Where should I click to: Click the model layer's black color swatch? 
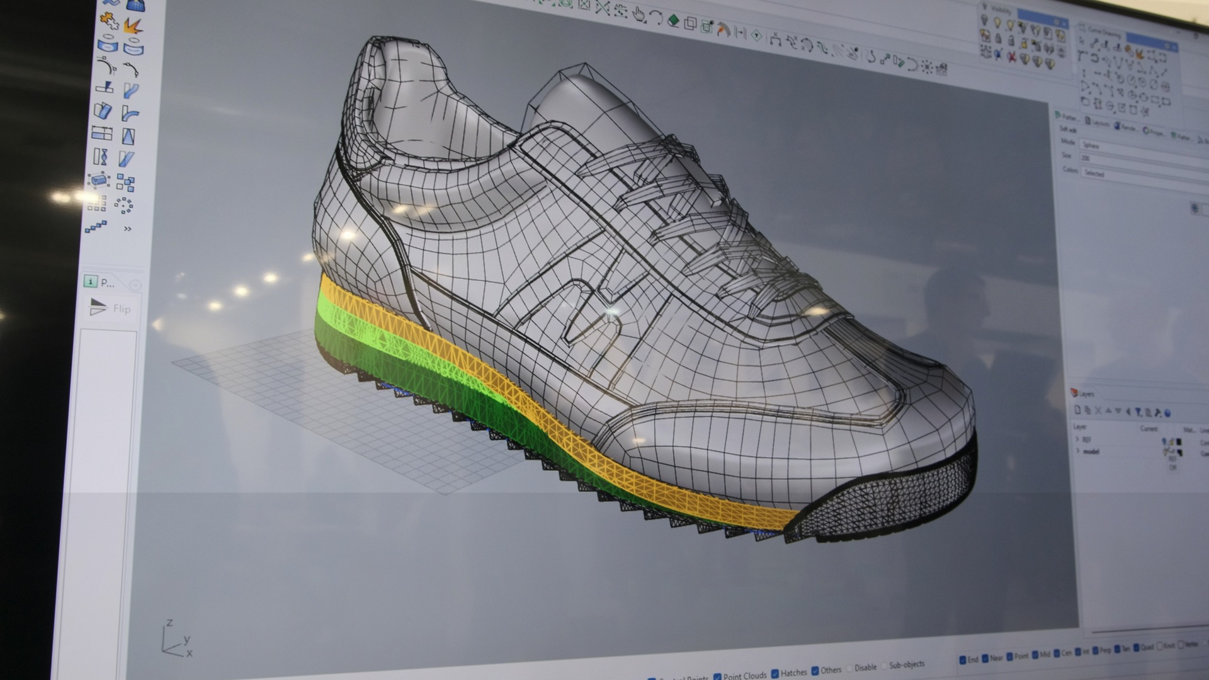[1179, 453]
